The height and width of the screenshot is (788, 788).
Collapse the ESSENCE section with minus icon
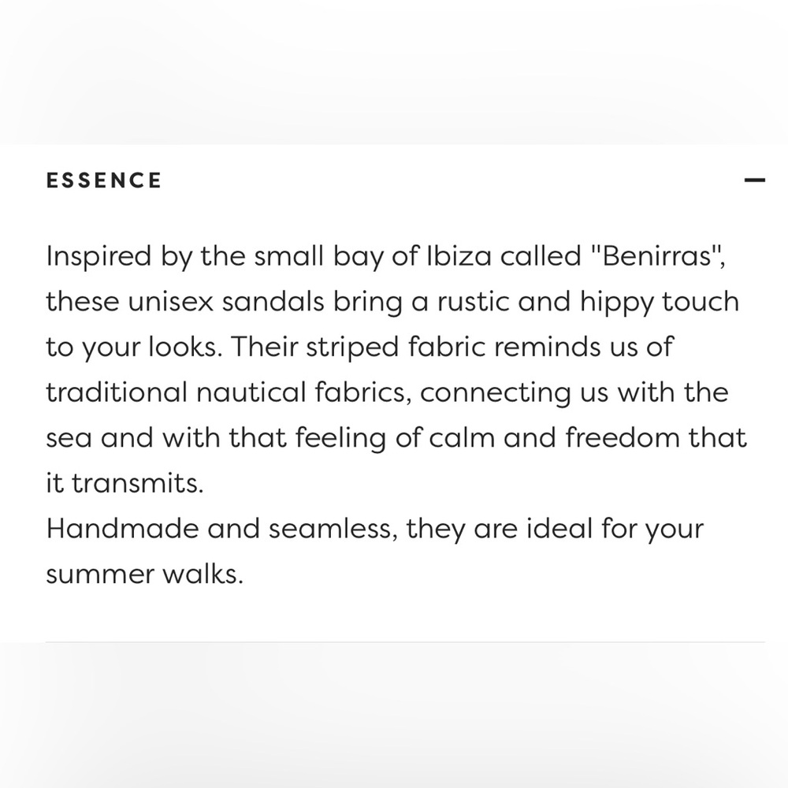(x=754, y=180)
